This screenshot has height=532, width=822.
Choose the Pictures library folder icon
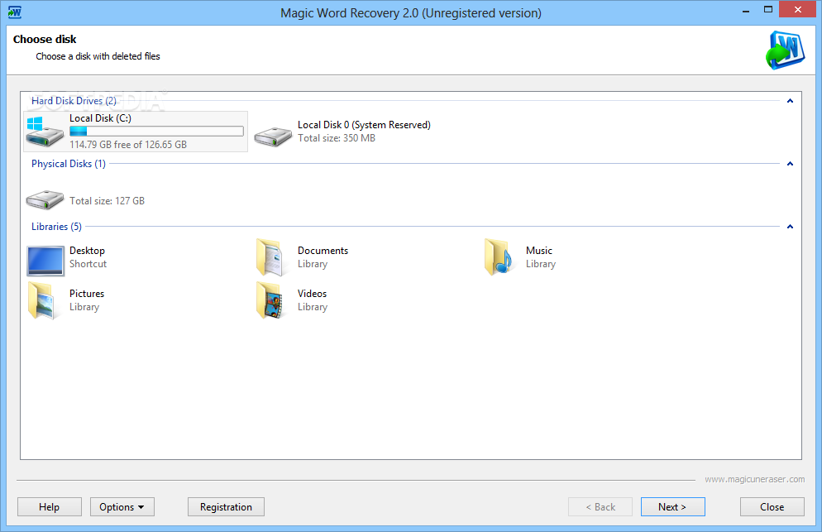[x=41, y=300]
